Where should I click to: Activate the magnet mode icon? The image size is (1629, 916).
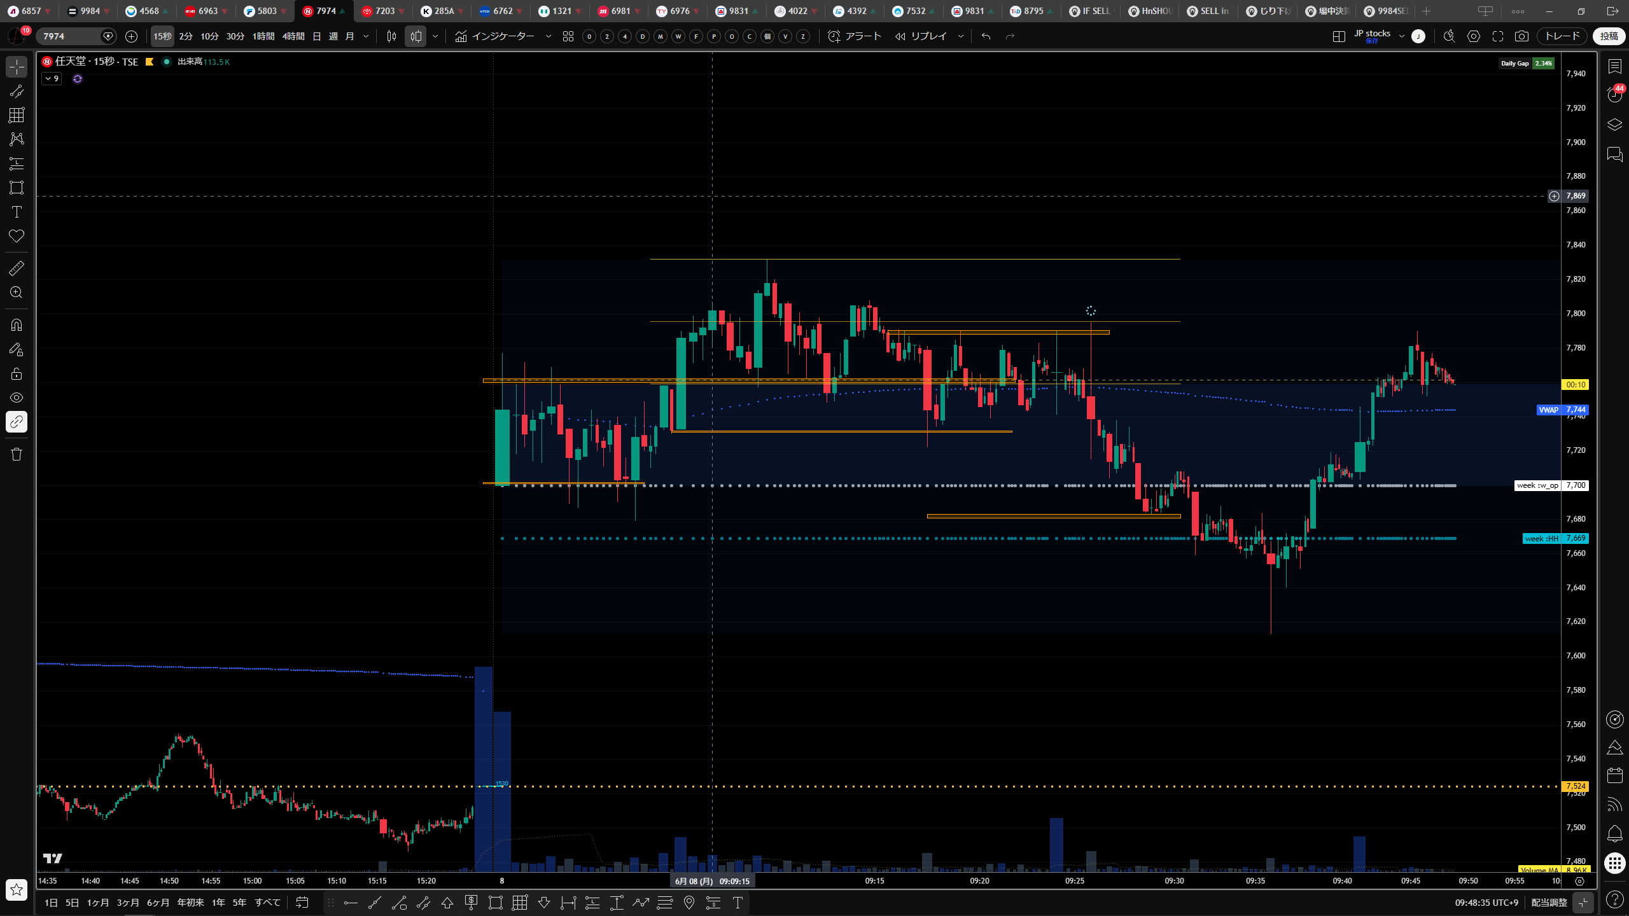tap(17, 325)
